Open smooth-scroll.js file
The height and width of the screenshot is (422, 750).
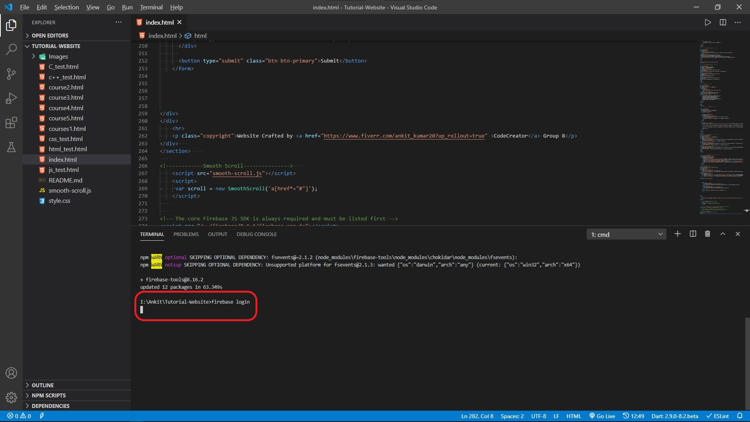[x=77, y=191]
